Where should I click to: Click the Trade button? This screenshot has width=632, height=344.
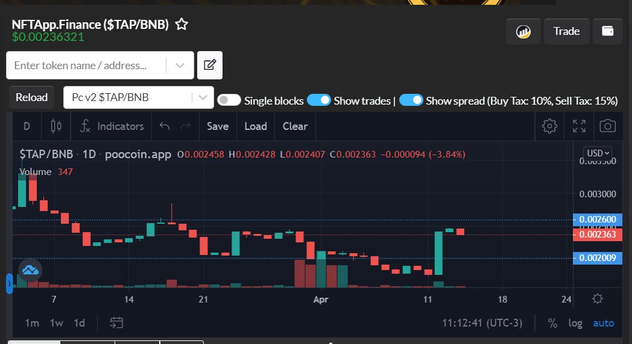(566, 31)
